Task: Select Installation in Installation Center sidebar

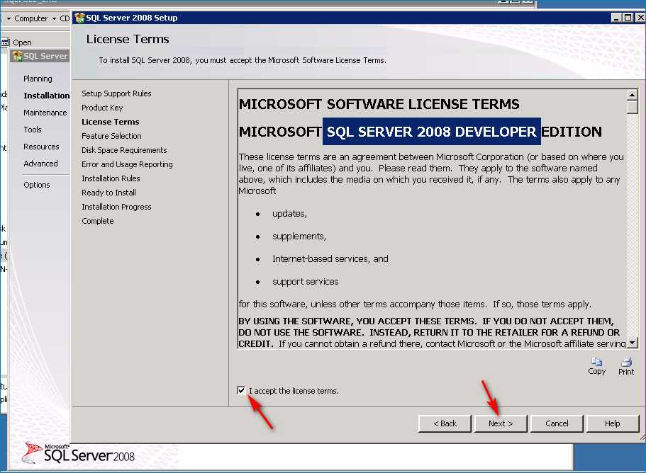Action: [x=47, y=96]
